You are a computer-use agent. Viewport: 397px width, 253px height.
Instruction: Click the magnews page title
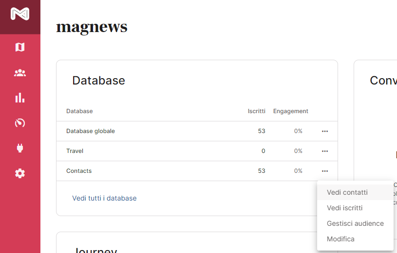coord(92,27)
